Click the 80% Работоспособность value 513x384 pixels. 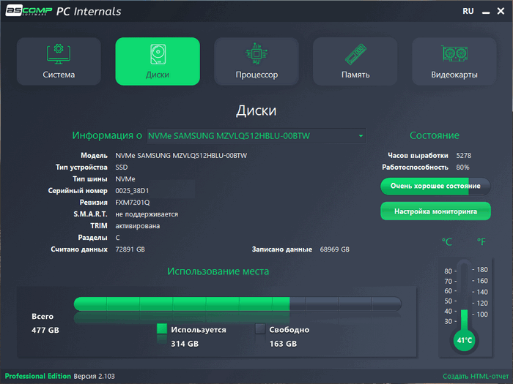[x=462, y=167]
